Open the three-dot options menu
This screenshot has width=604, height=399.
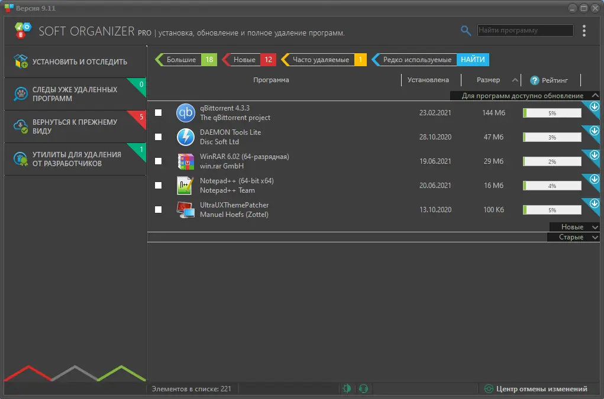pos(584,31)
